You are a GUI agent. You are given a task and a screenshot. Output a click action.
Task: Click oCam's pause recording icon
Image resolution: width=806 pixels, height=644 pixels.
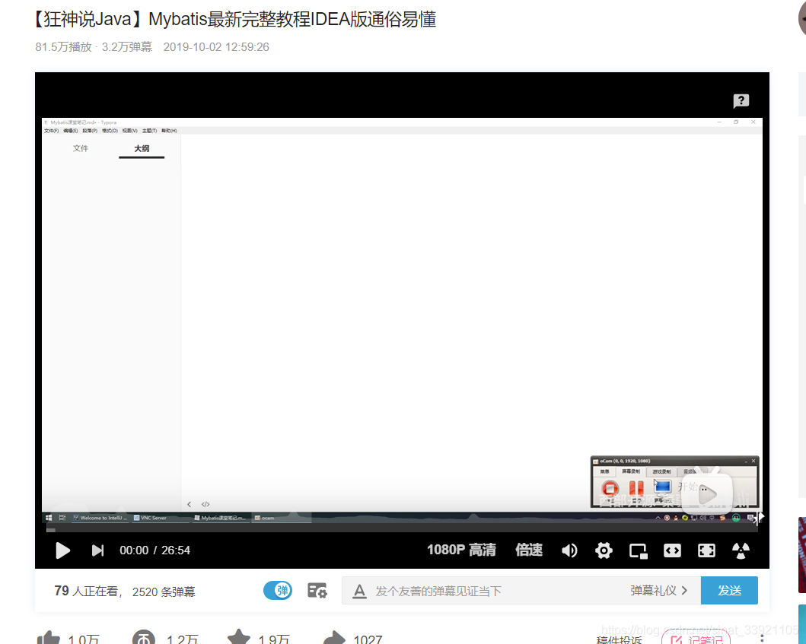pos(636,488)
